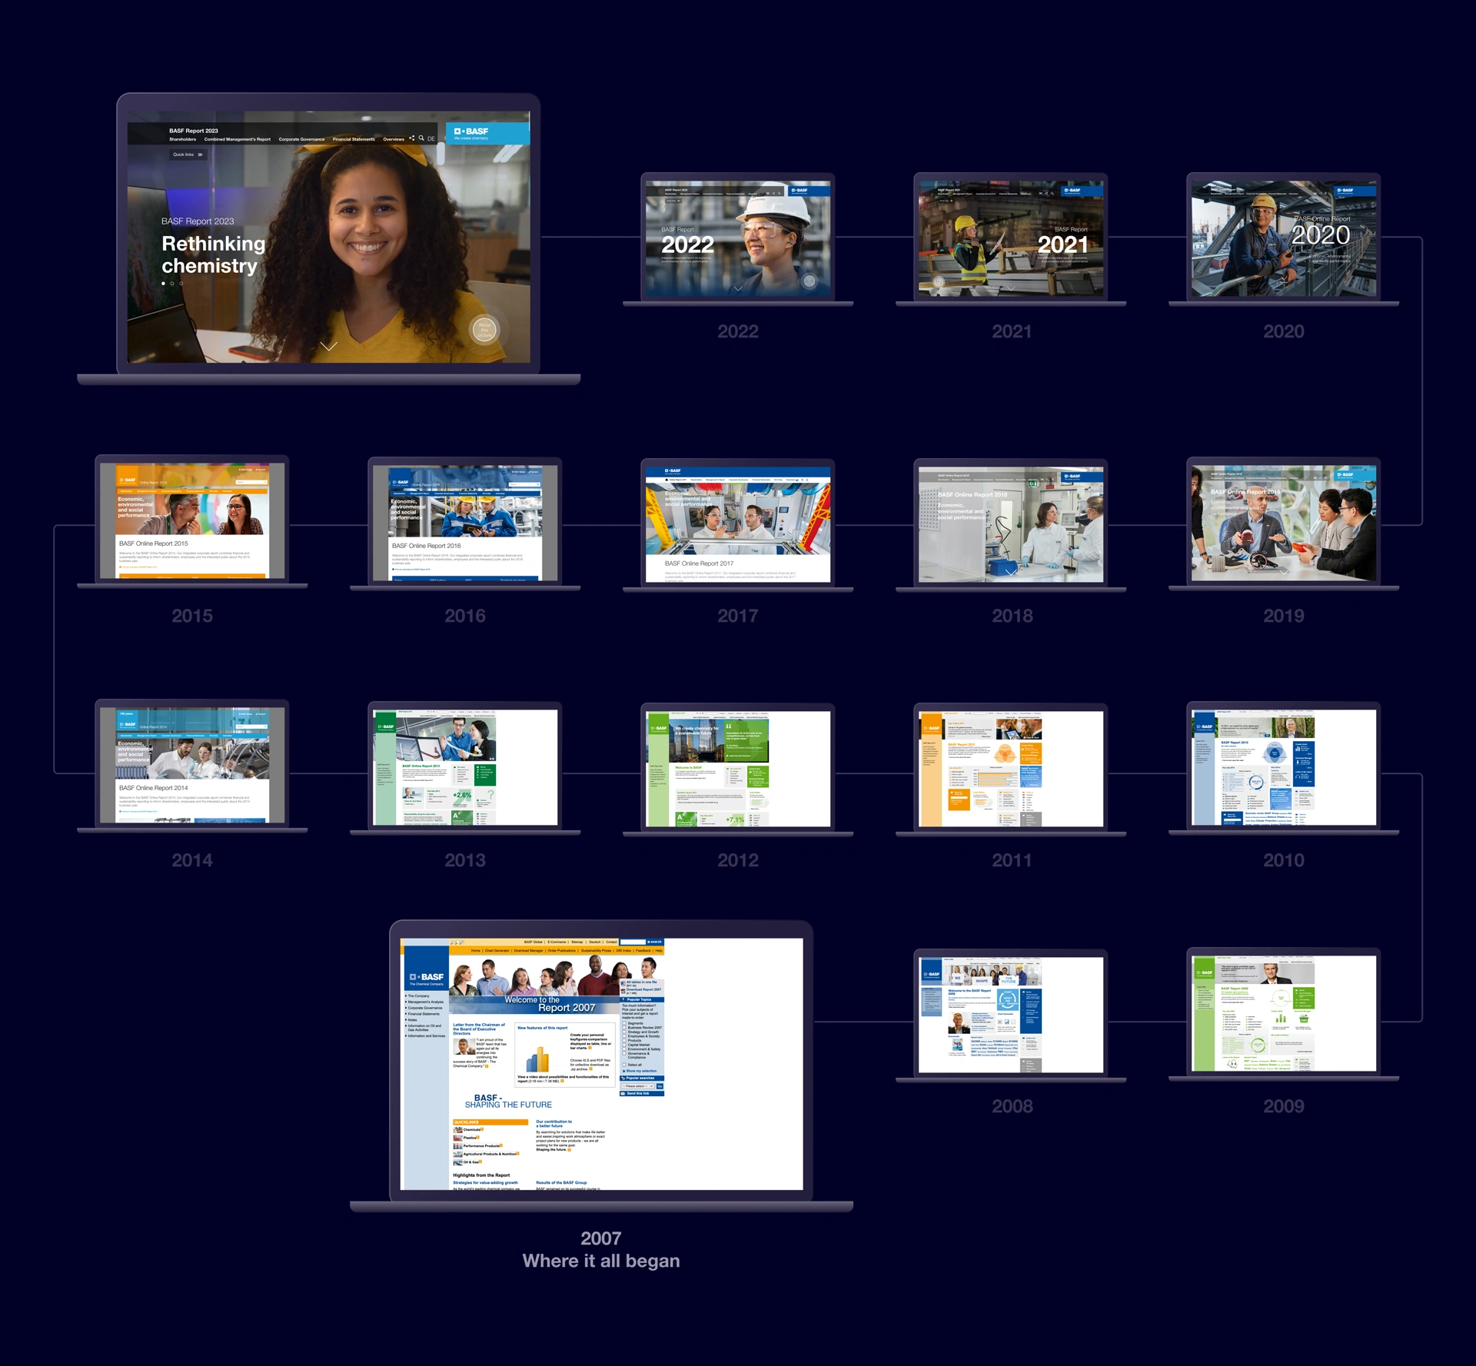
Task: Check the 'Products' topic checkbox
Action: click(x=624, y=1040)
